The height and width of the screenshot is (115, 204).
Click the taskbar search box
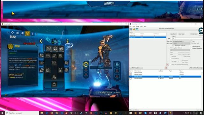(x=22, y=113)
